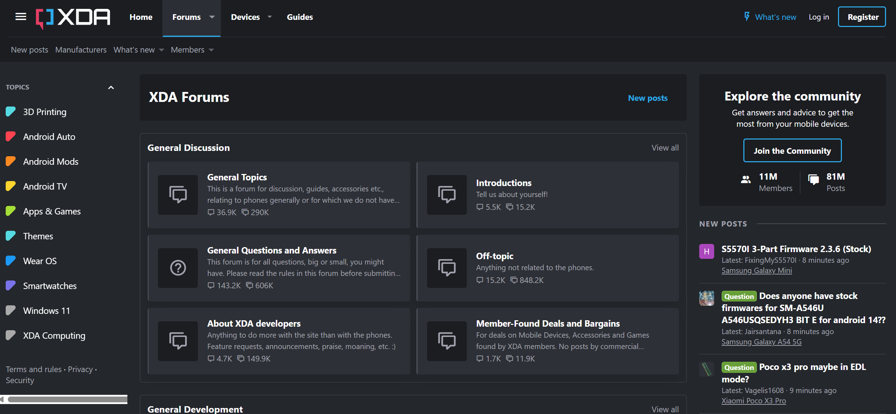Click the General Topics forum icon
The image size is (896, 414).
pos(178,195)
